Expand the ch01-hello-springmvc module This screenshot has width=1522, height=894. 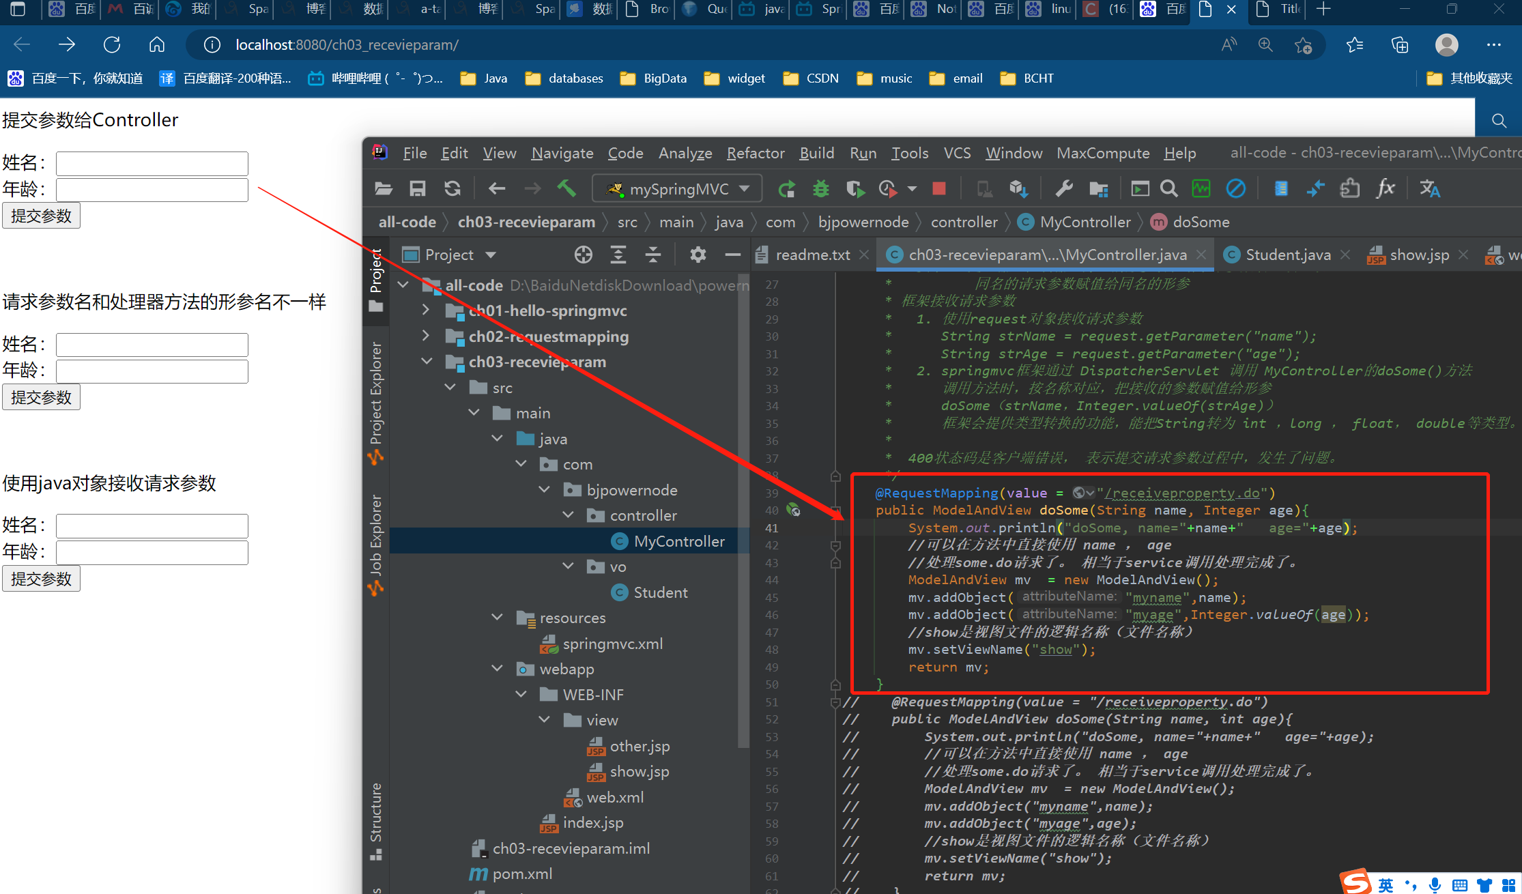427,311
